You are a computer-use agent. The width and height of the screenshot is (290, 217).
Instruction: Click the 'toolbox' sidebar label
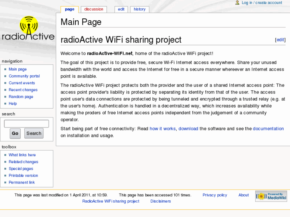(9, 147)
